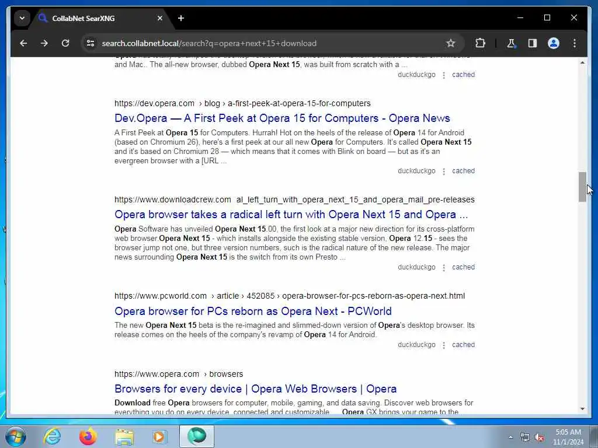Open the Chrome three-dot menu
Screen dimensions: 598x448
coord(575,43)
